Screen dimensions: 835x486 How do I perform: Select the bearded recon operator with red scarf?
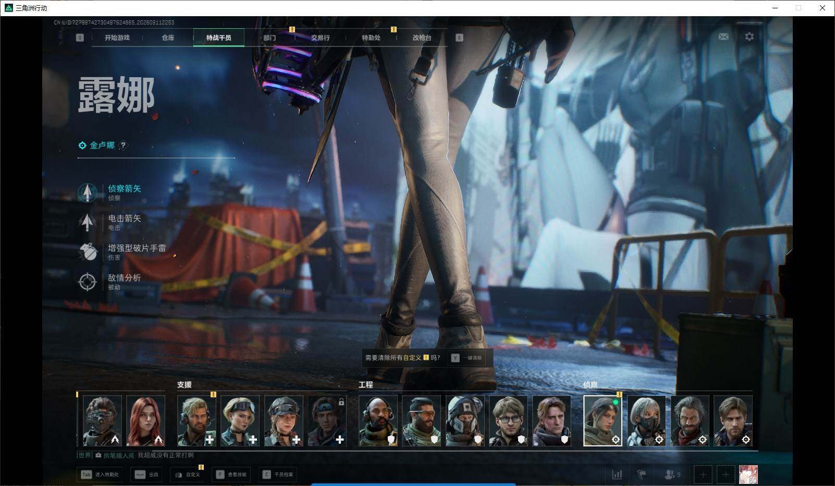690,420
